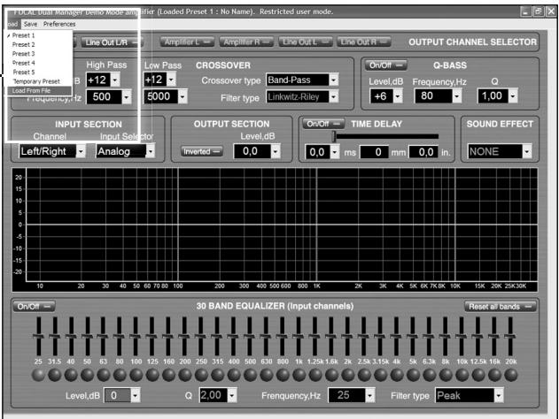The height and width of the screenshot is (419, 559).
Task: Select the 25 Hz band round selector button
Action: click(38, 375)
